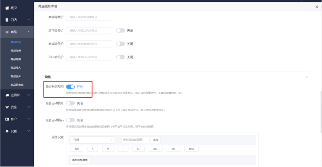Open the 商品规格 submenu item
The image size is (322, 167).
tap(16, 59)
